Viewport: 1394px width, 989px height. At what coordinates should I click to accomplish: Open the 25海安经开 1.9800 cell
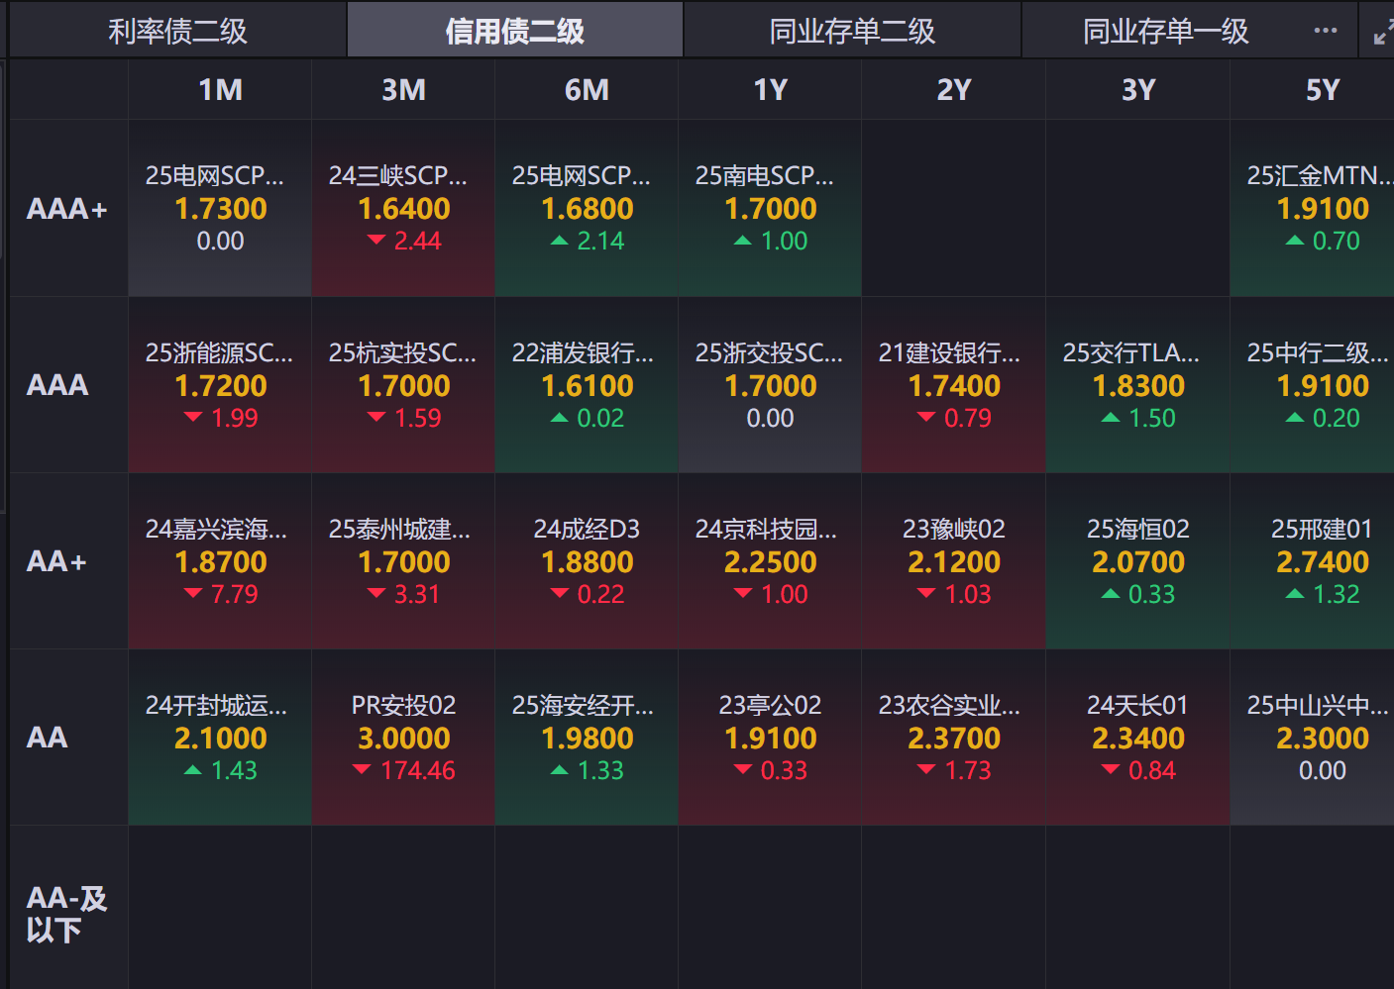tap(587, 738)
